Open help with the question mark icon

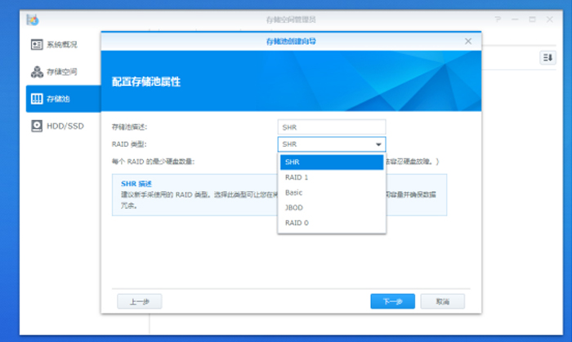click(x=498, y=20)
